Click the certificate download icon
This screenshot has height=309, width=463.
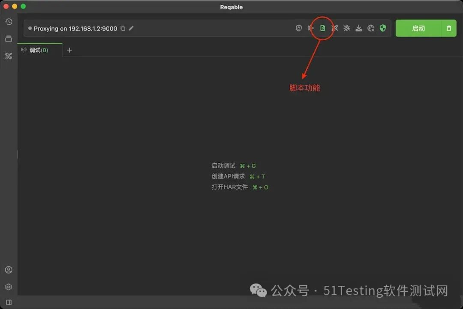point(358,28)
